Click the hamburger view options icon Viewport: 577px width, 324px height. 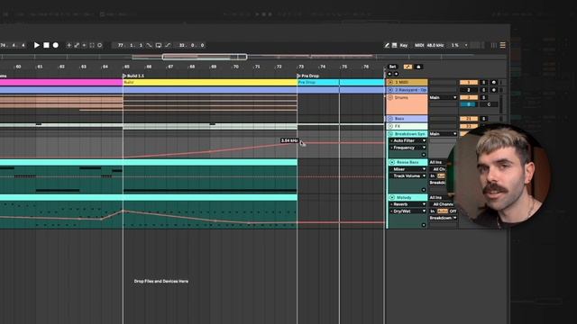[503, 45]
